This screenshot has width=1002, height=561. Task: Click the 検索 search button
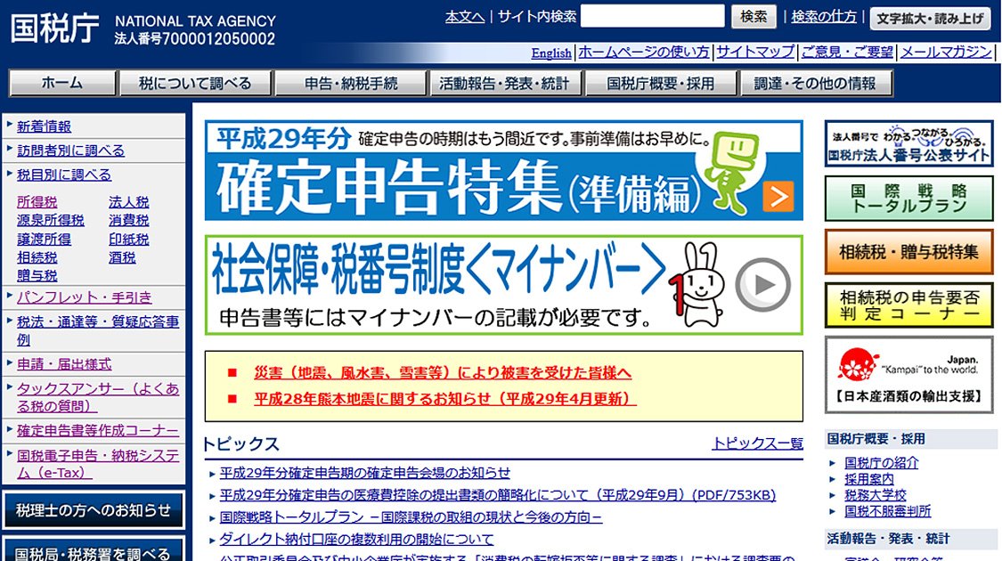754,17
